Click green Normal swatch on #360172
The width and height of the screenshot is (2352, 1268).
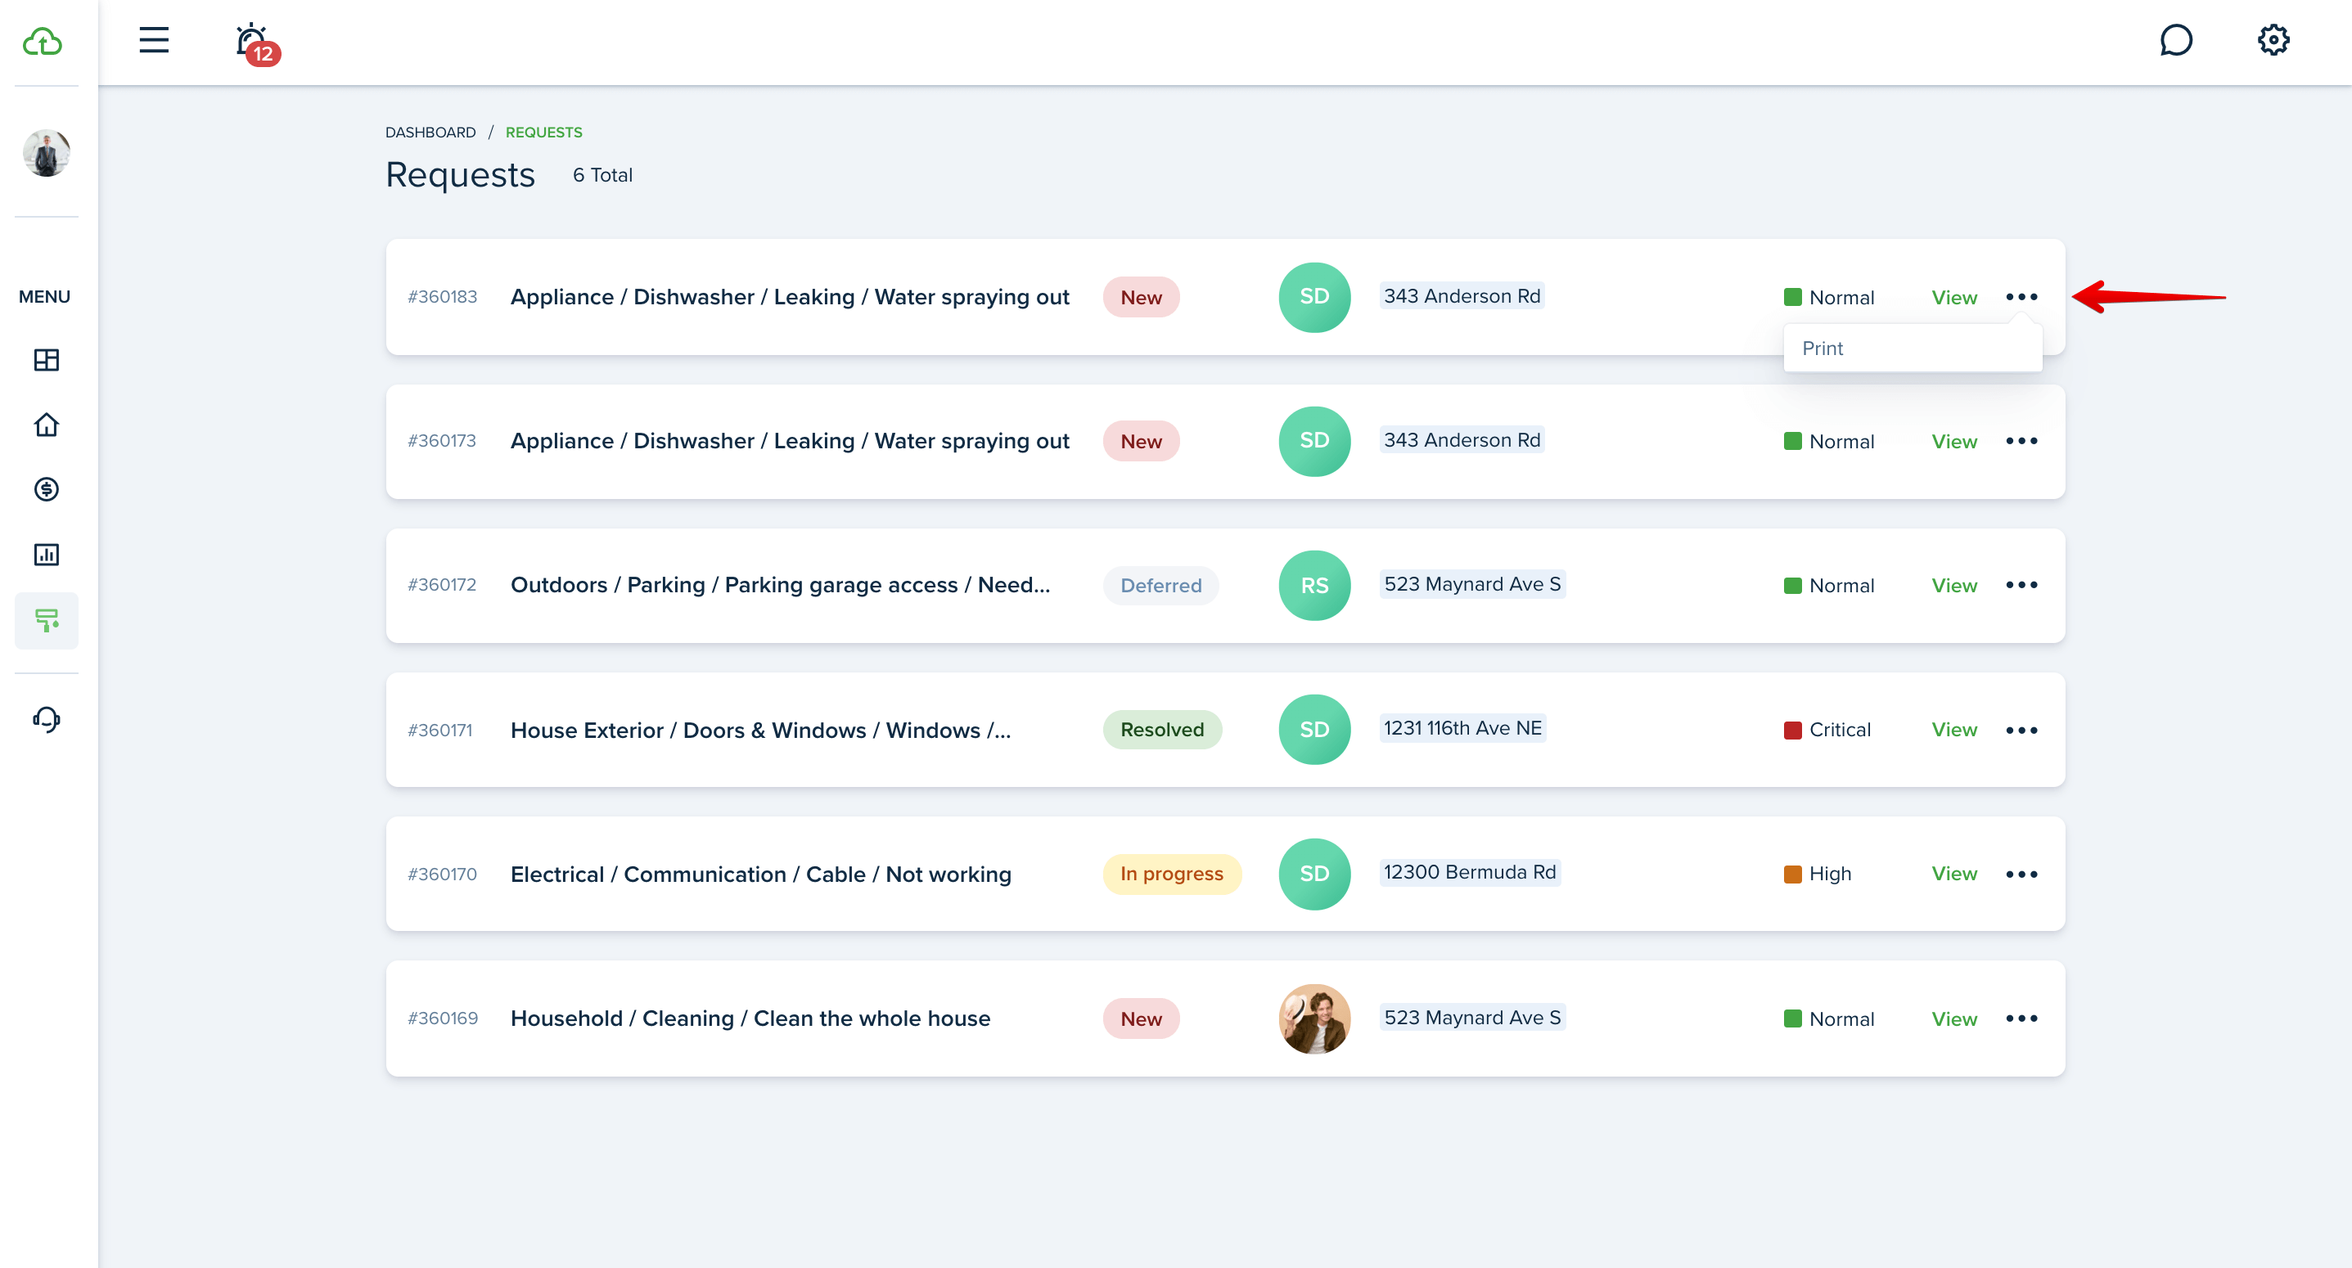tap(1792, 586)
